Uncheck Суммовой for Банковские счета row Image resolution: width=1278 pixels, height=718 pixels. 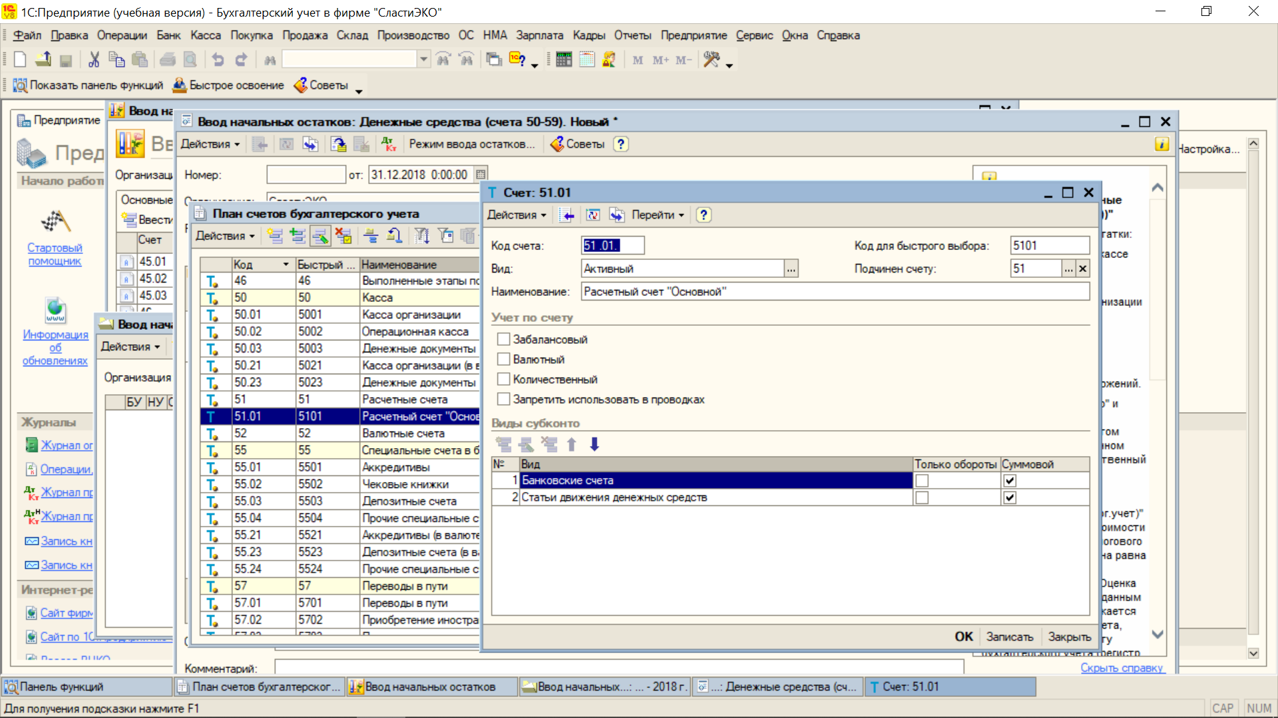point(1010,481)
